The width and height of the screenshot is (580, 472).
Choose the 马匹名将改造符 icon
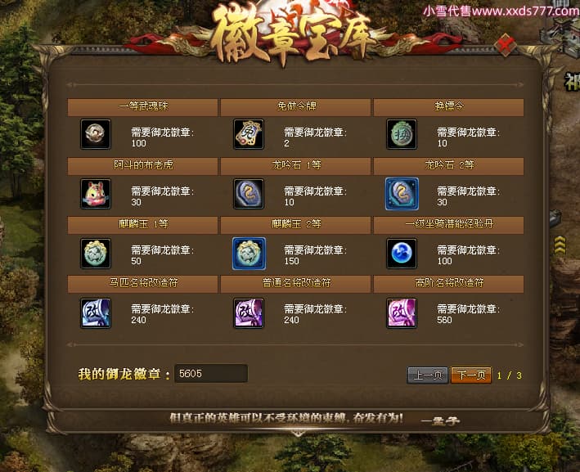pos(96,313)
